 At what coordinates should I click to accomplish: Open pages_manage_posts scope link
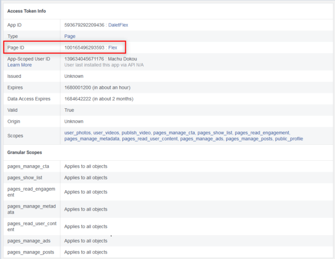[x=249, y=139]
